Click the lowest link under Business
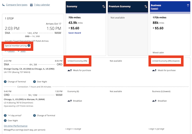 tap(154, 8)
